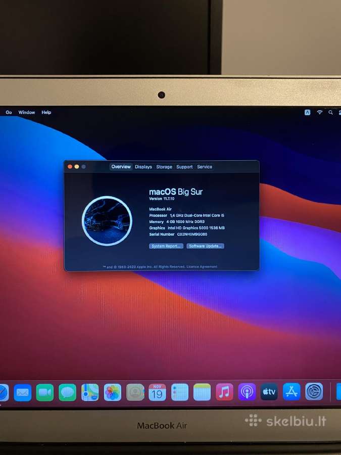This screenshot has height=455, width=341.
Task: Click the Big Sur circular image
Action: coord(107,221)
